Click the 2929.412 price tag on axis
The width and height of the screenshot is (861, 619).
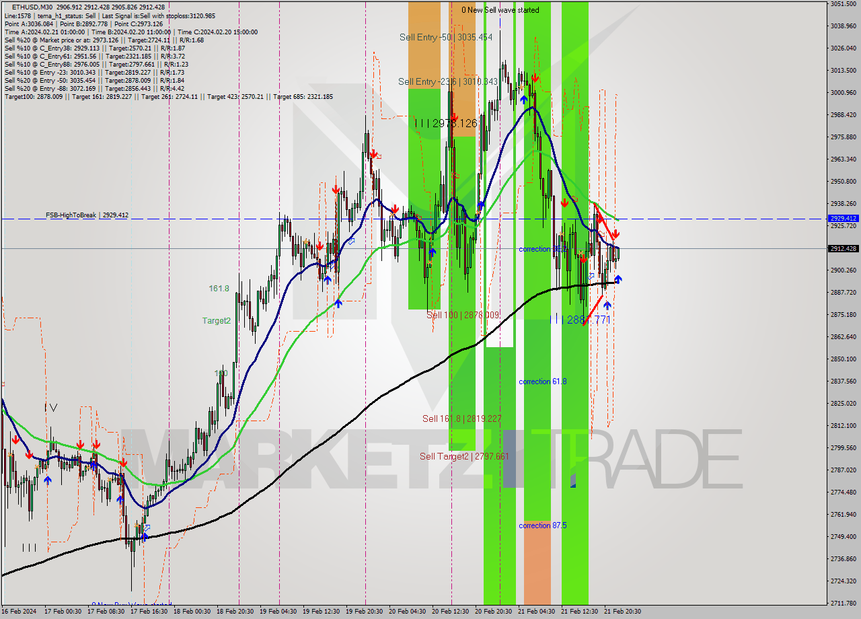tap(844, 219)
